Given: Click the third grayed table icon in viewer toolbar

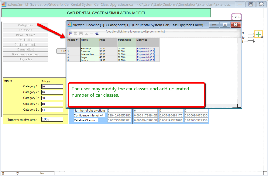Looking at the screenshot, I should point(81,33).
